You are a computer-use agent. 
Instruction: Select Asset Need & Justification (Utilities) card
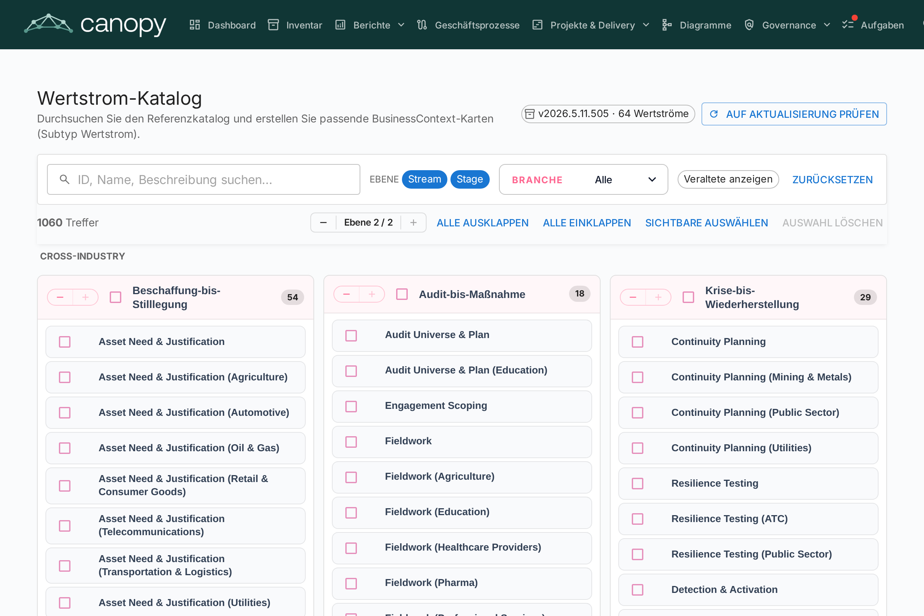point(175,601)
